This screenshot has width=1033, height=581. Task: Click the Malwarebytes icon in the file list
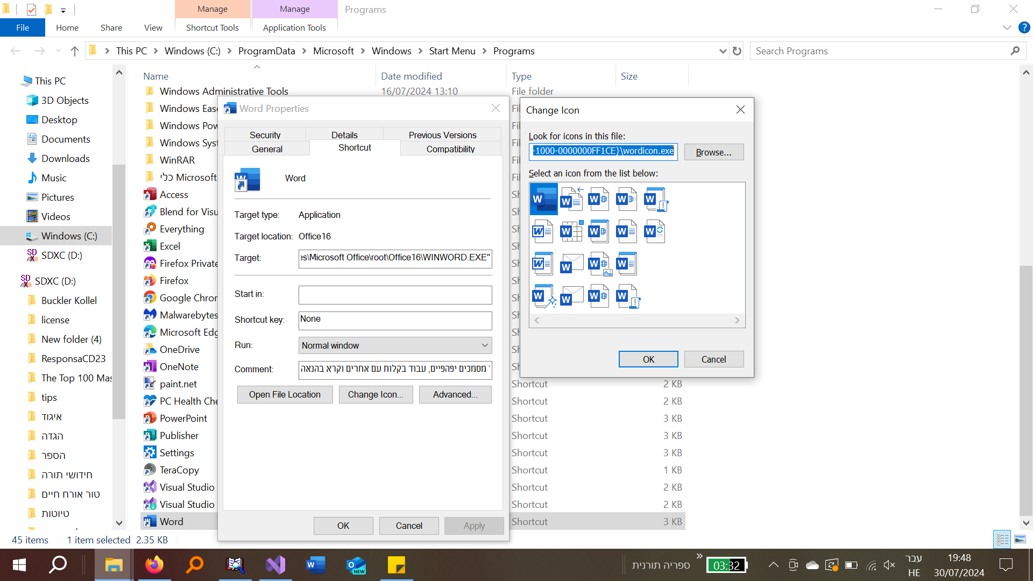(150, 315)
